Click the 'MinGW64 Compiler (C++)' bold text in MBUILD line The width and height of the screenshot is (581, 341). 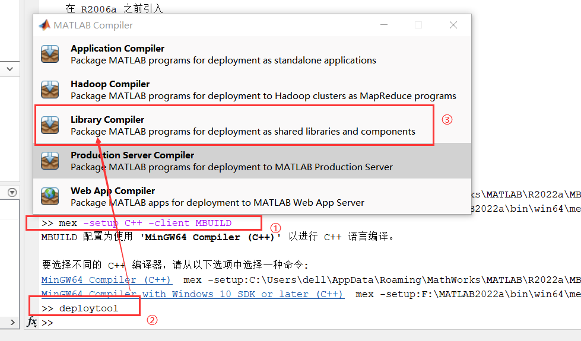tap(211, 237)
